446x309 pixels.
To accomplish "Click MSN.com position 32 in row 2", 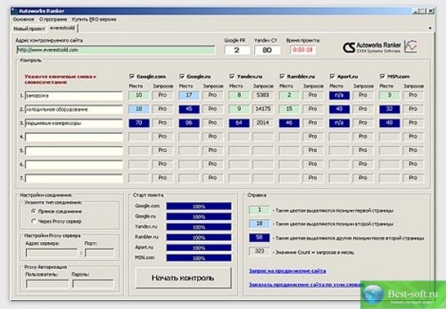I will [x=390, y=109].
